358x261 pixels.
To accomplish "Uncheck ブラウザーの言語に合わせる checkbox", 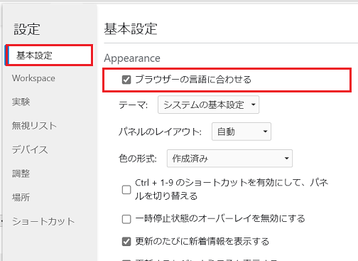I will coord(126,80).
